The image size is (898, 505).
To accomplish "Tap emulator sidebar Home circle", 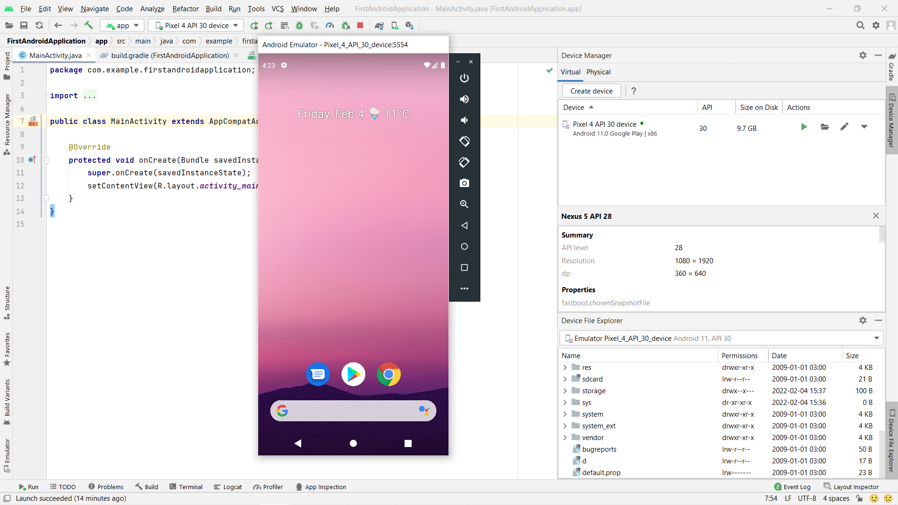I will tap(464, 246).
